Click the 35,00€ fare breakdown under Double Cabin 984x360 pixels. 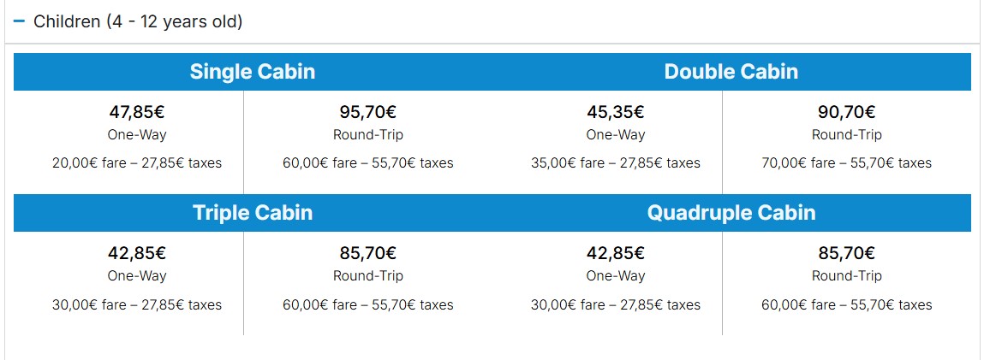pyautogui.click(x=616, y=163)
